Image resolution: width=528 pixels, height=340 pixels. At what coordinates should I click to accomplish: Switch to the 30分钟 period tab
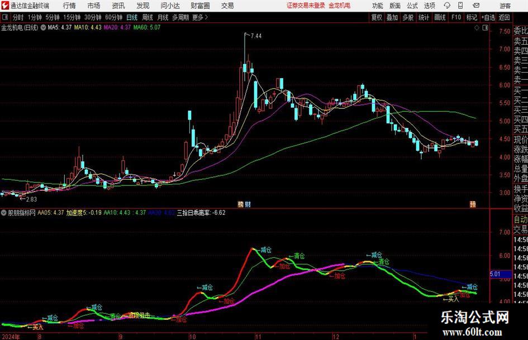(x=93, y=17)
